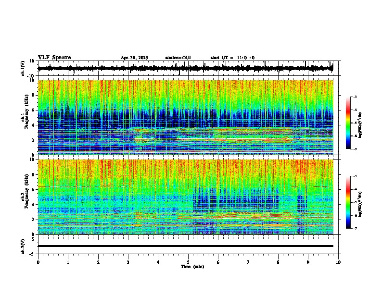Viewport: 381px width, 294px height.
Task: Click the ch.1 colorbar log(PSD) label
Action: click(360, 125)
